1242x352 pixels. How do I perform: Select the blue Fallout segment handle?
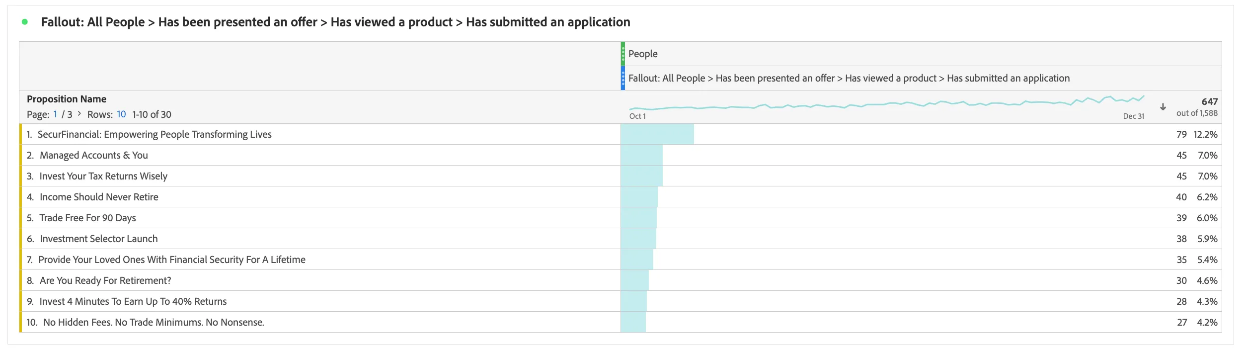(x=623, y=78)
